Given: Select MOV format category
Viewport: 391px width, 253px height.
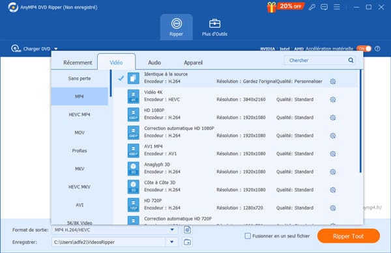Looking at the screenshot, I should coord(80,133).
